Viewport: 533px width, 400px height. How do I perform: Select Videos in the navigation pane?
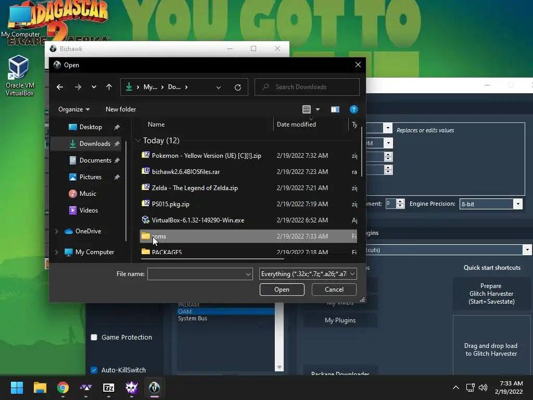click(x=88, y=210)
